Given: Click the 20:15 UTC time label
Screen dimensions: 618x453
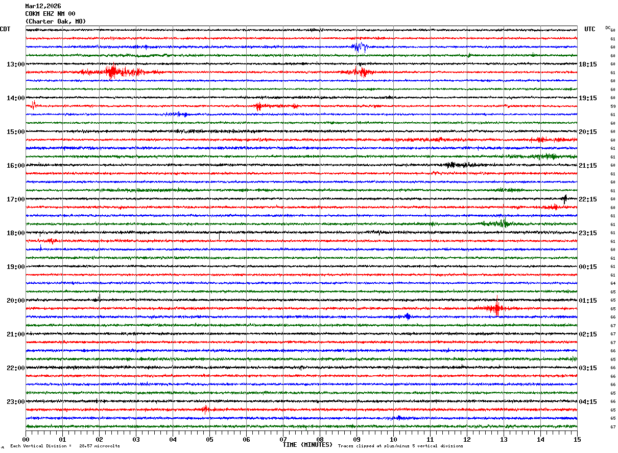Looking at the screenshot, I should tap(588, 131).
